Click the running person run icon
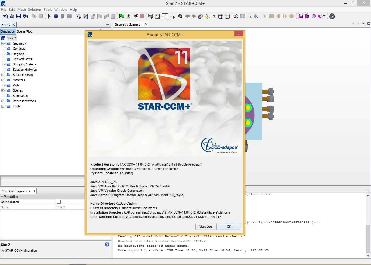The width and height of the screenshot is (371, 265). click(135, 16)
